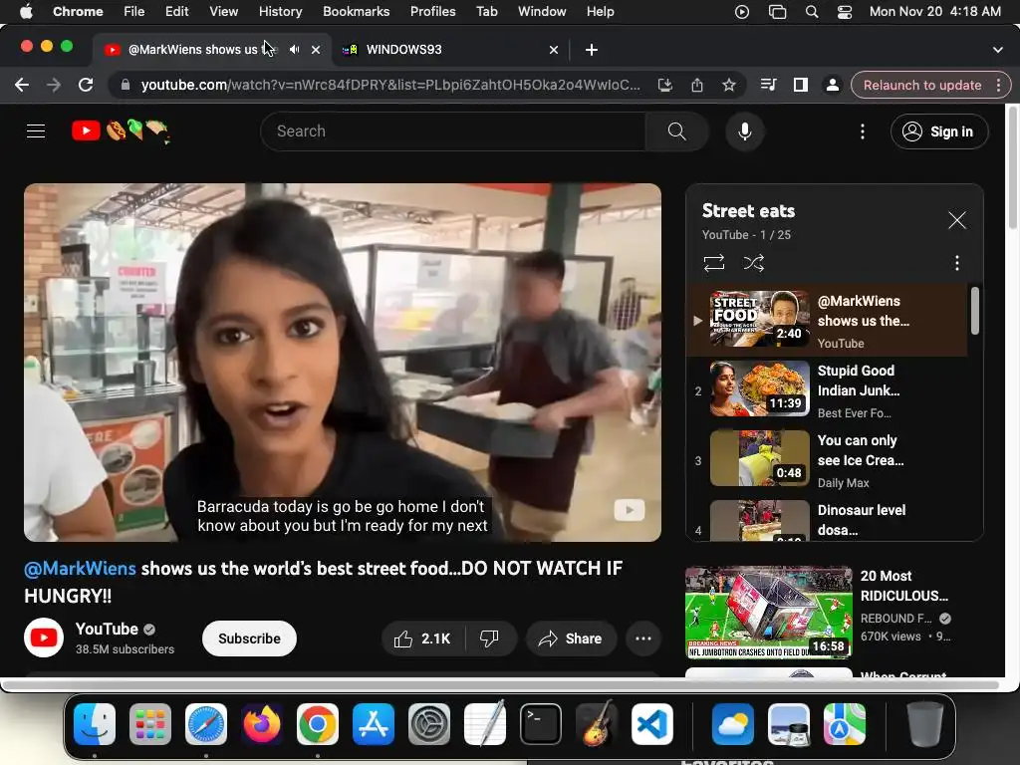Image resolution: width=1020 pixels, height=765 pixels.
Task: Go back with the browser back arrow
Action: click(22, 86)
